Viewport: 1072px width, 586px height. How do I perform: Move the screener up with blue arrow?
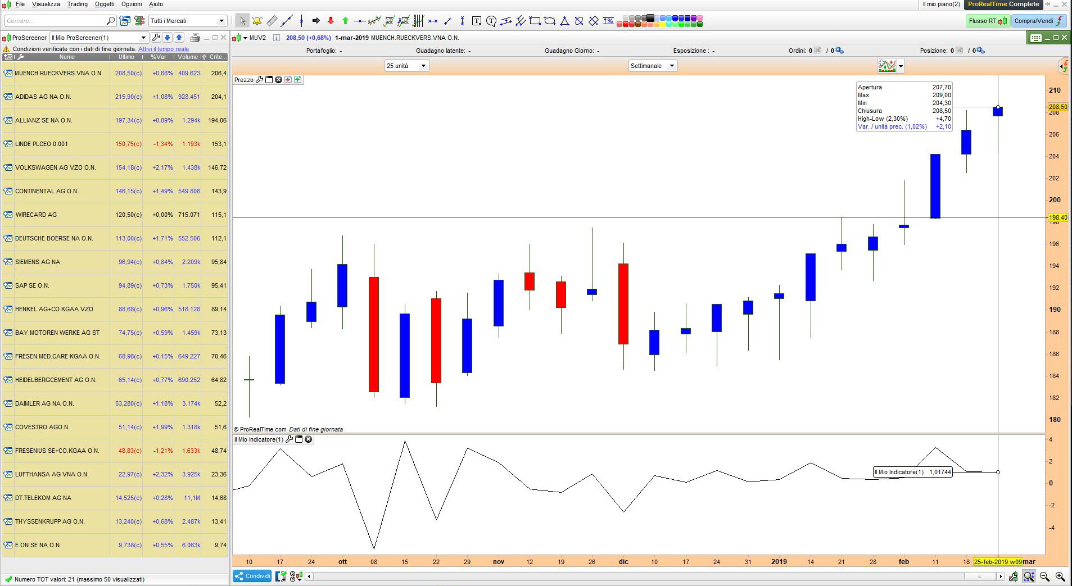[179, 38]
